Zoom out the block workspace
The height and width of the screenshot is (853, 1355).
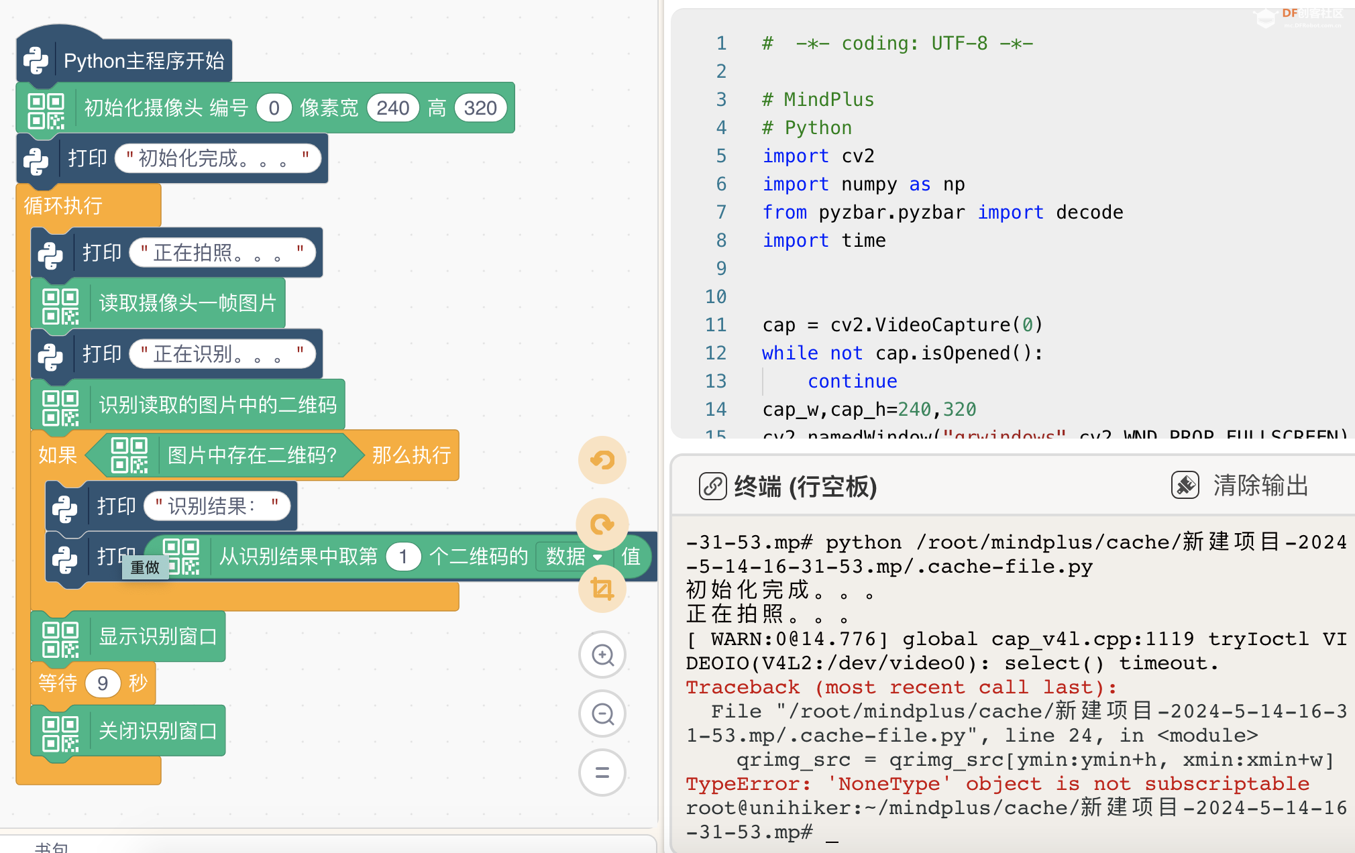tap(602, 714)
